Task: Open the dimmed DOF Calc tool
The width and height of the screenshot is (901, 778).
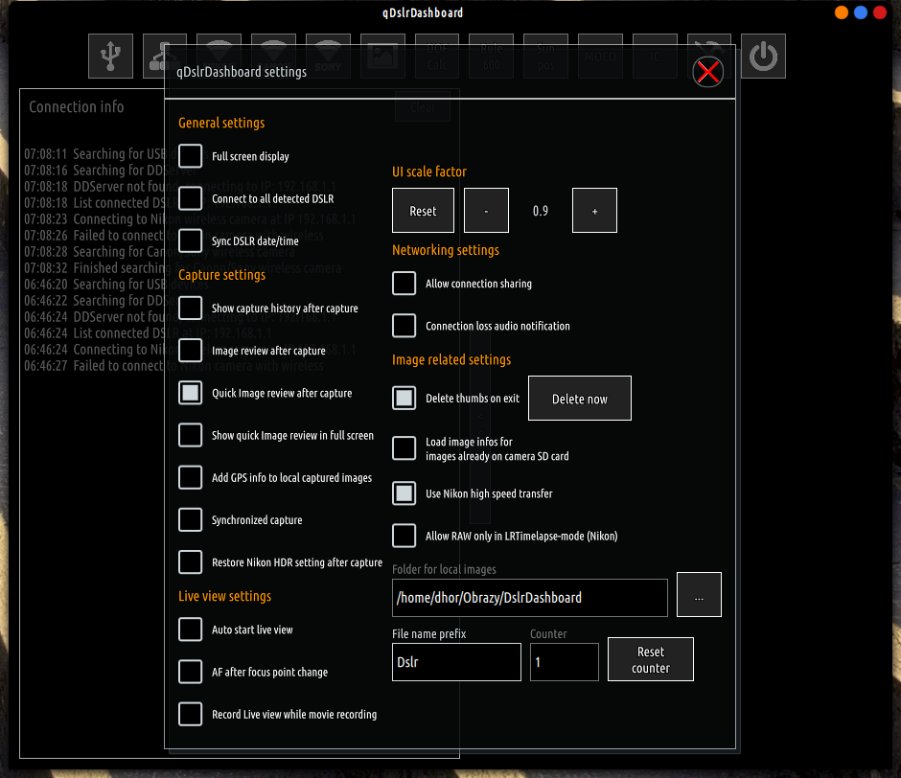Action: (437, 56)
